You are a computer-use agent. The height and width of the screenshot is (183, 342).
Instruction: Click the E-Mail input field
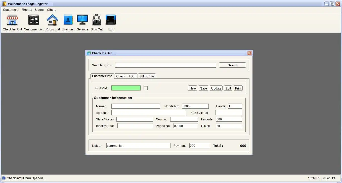(x=229, y=126)
